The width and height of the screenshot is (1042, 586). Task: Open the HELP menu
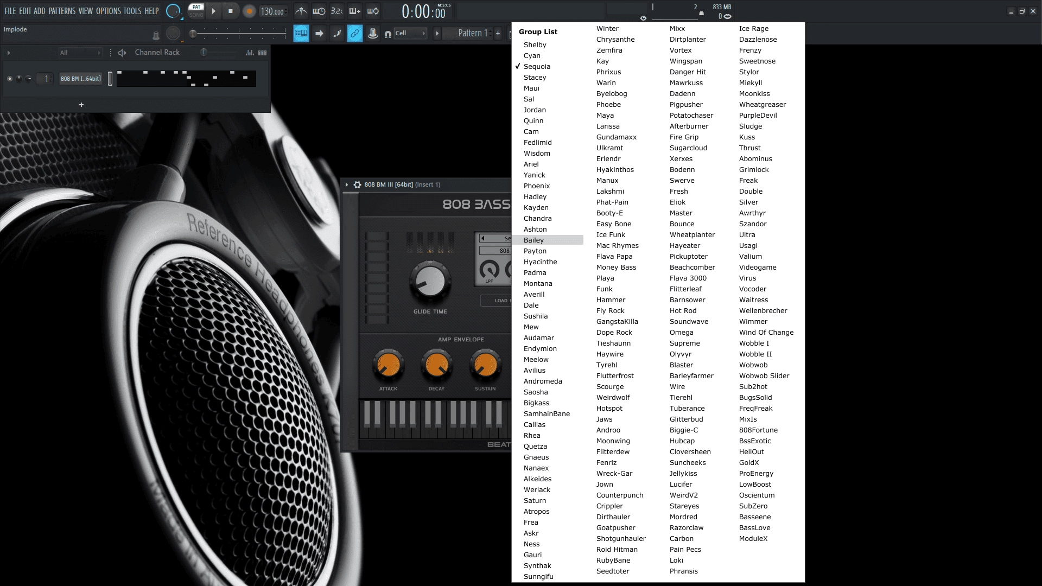152,11
